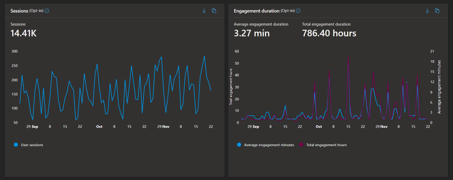Select the 3.27 min average value
Viewport: 453px width, 180px height.
(252, 33)
